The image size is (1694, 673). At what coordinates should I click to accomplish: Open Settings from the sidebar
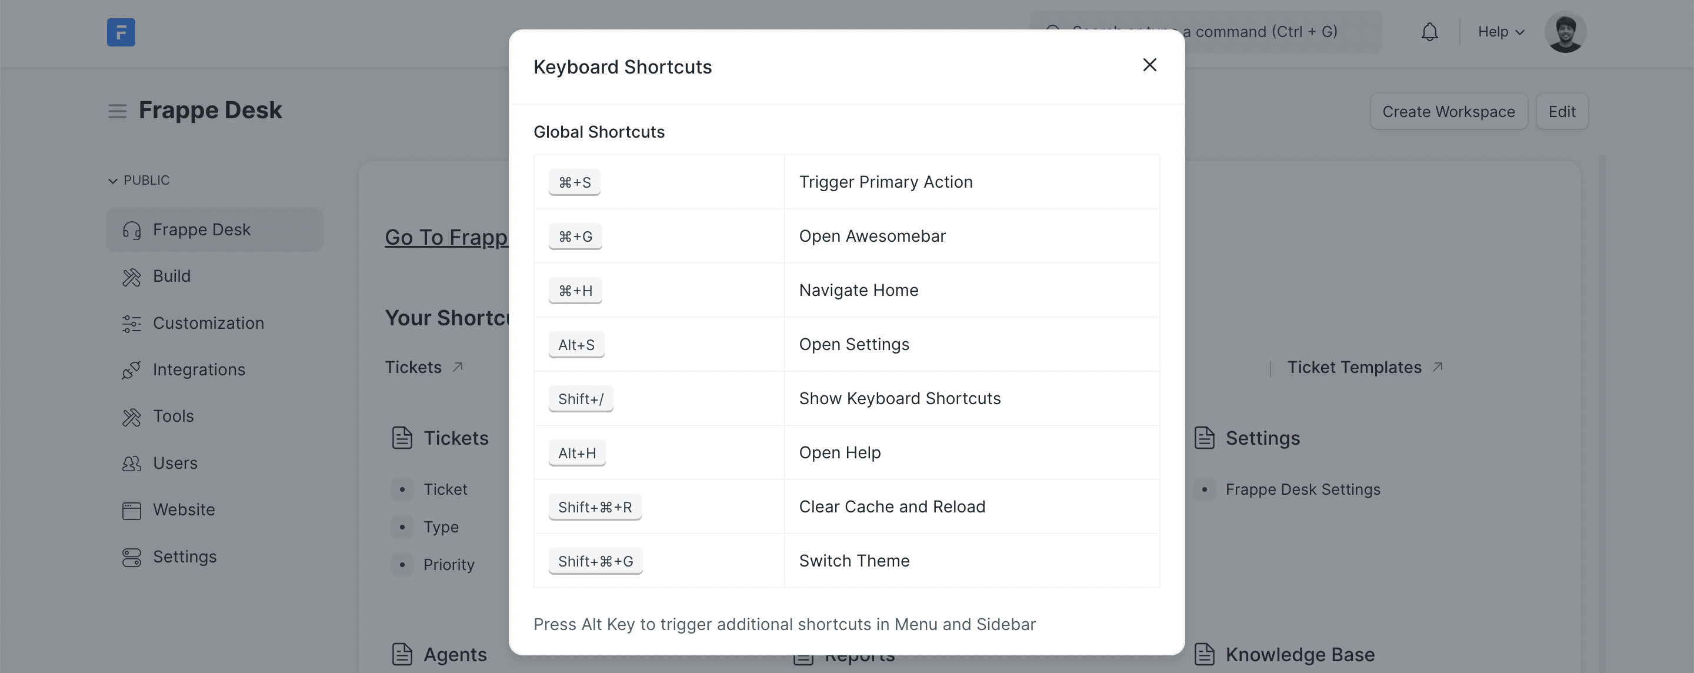tap(185, 556)
